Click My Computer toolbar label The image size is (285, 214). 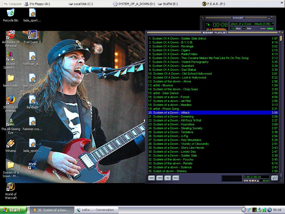click(x=13, y=4)
